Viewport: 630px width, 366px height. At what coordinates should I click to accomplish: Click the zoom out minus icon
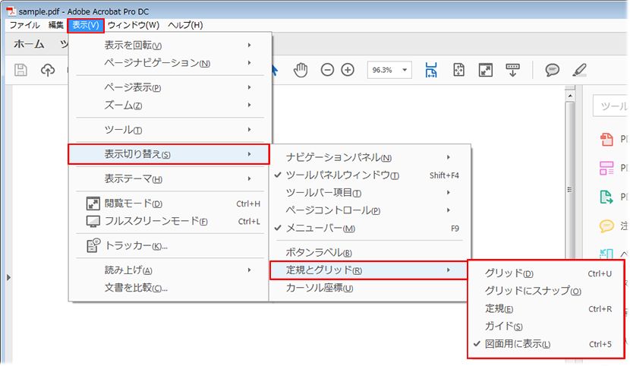click(x=327, y=70)
